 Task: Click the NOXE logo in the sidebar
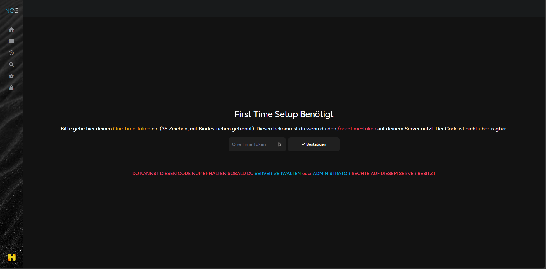tap(12, 11)
